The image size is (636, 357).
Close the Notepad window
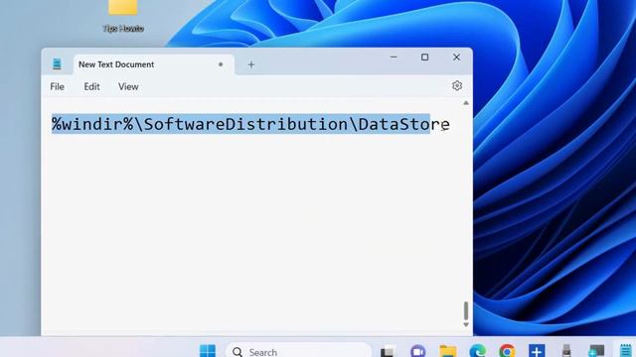pos(456,58)
